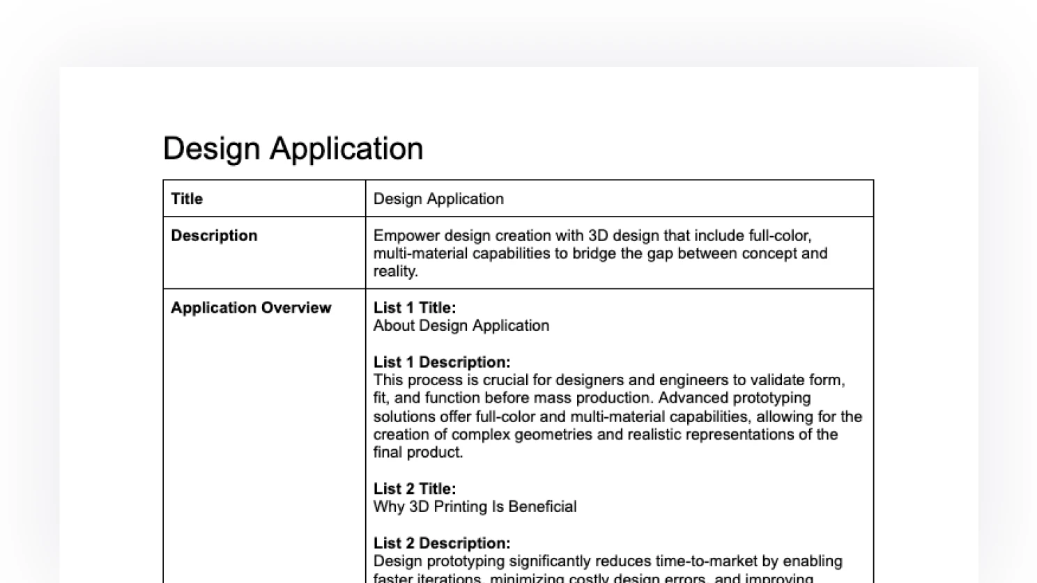Screen dimensions: 1037x583
Task: Click 'fit, and function before mass production' line
Action: point(592,398)
